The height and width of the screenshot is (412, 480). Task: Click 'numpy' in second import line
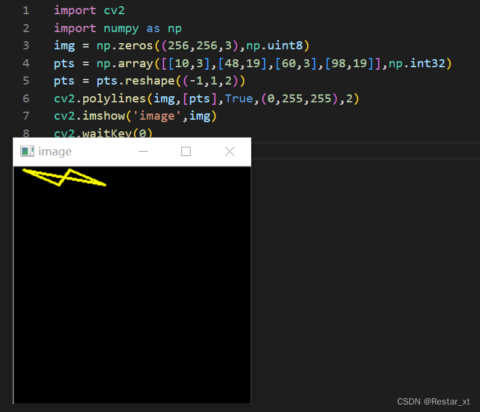pyautogui.click(x=121, y=28)
